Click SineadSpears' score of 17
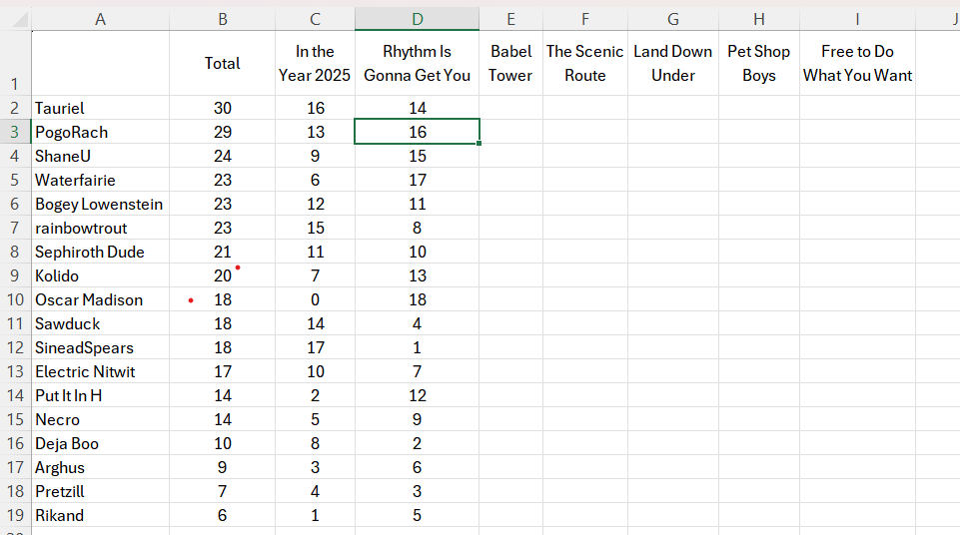This screenshot has height=535, width=960. [315, 348]
